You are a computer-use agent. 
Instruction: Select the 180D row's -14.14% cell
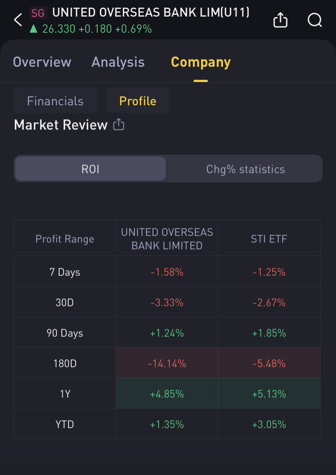tap(167, 363)
